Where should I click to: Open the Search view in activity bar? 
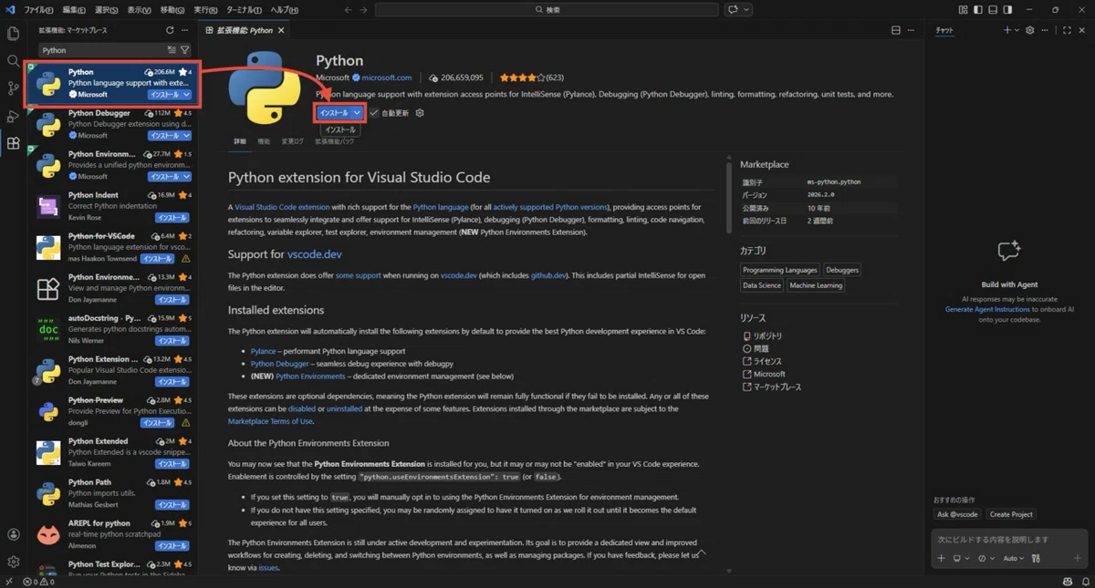(x=13, y=61)
